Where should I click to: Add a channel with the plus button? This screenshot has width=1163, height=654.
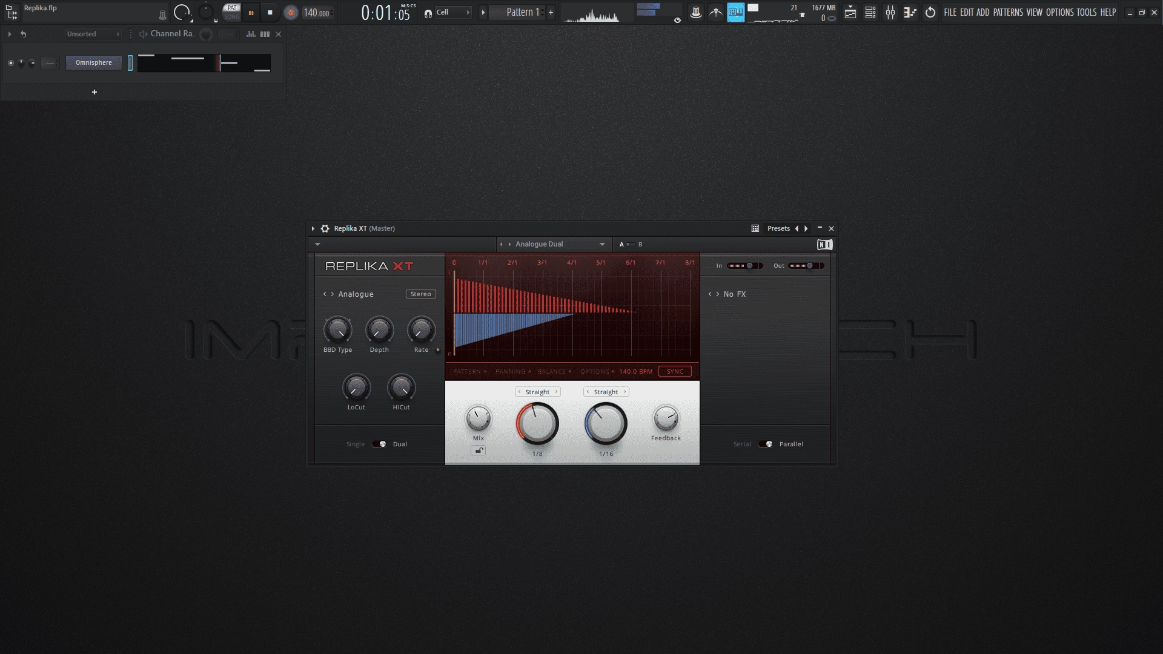94,92
